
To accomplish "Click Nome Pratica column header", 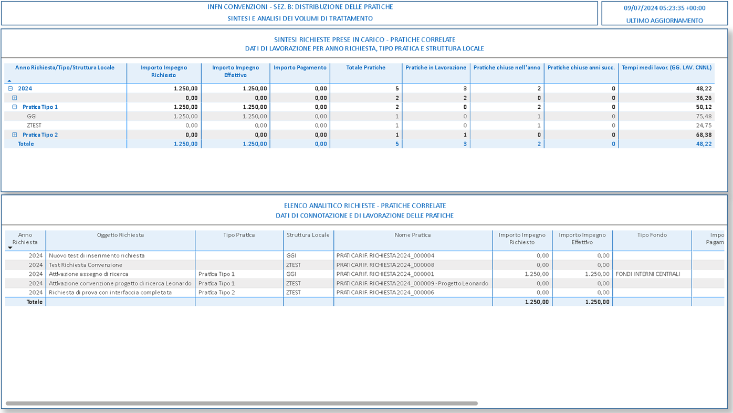I will pos(412,235).
